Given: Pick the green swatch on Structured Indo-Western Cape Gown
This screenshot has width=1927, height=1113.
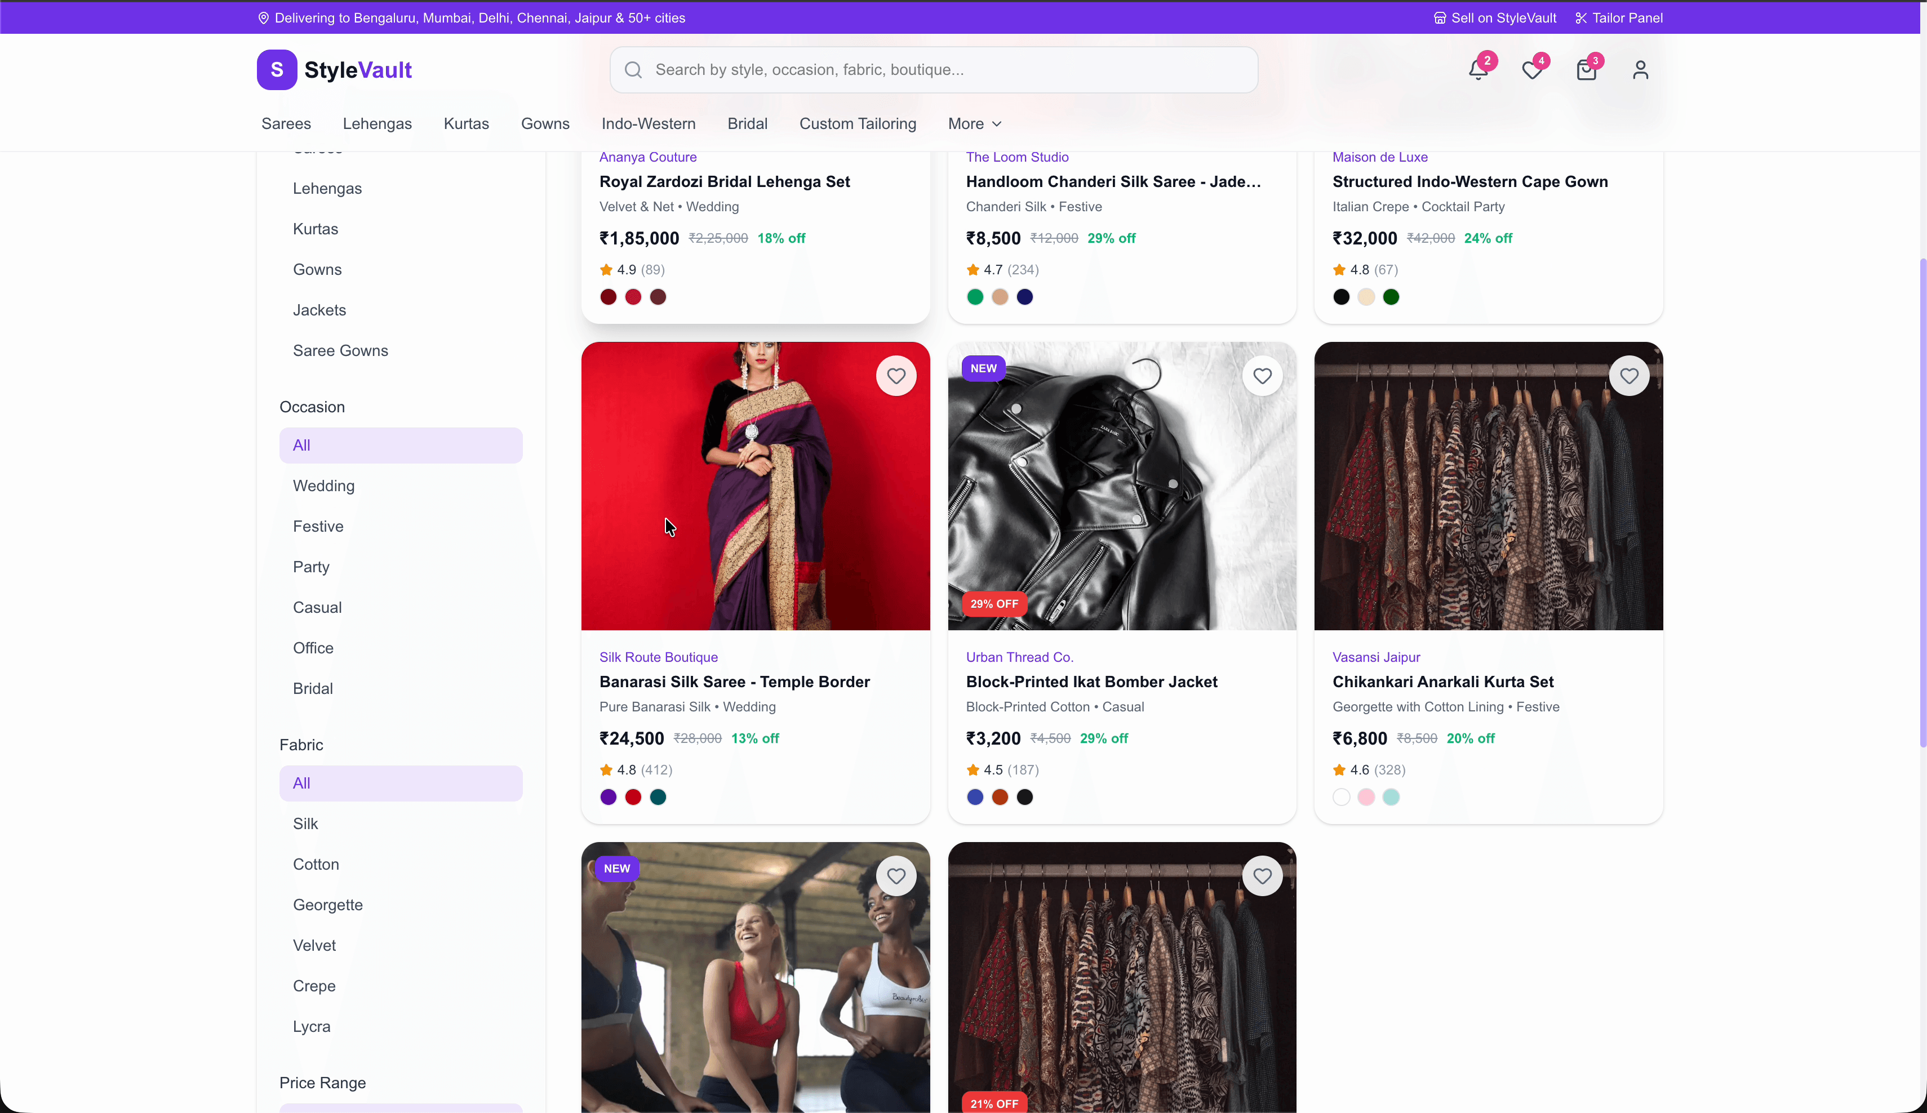Looking at the screenshot, I should click(x=1391, y=297).
